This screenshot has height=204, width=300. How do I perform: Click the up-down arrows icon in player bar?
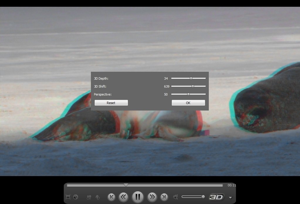click(89, 197)
